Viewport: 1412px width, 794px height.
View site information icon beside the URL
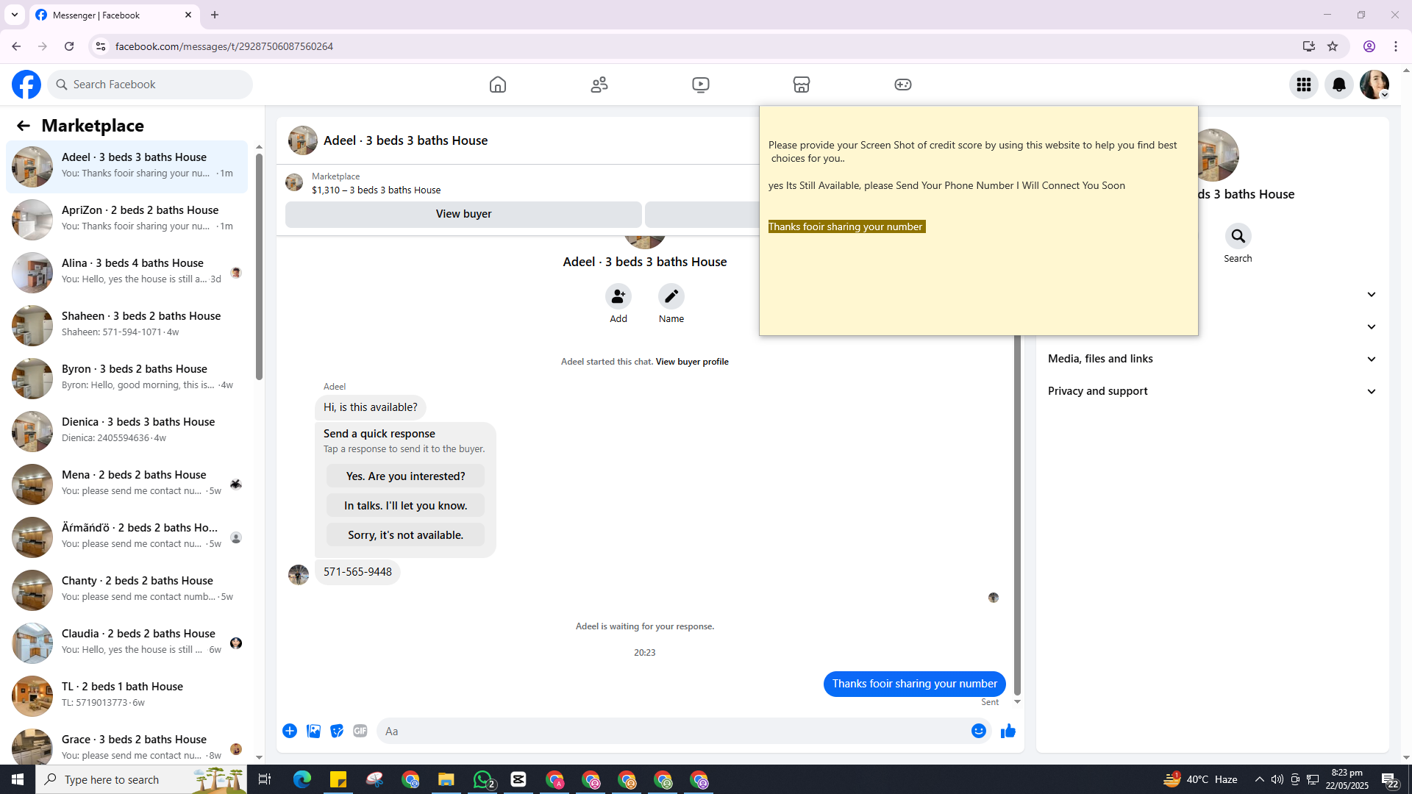tap(101, 46)
